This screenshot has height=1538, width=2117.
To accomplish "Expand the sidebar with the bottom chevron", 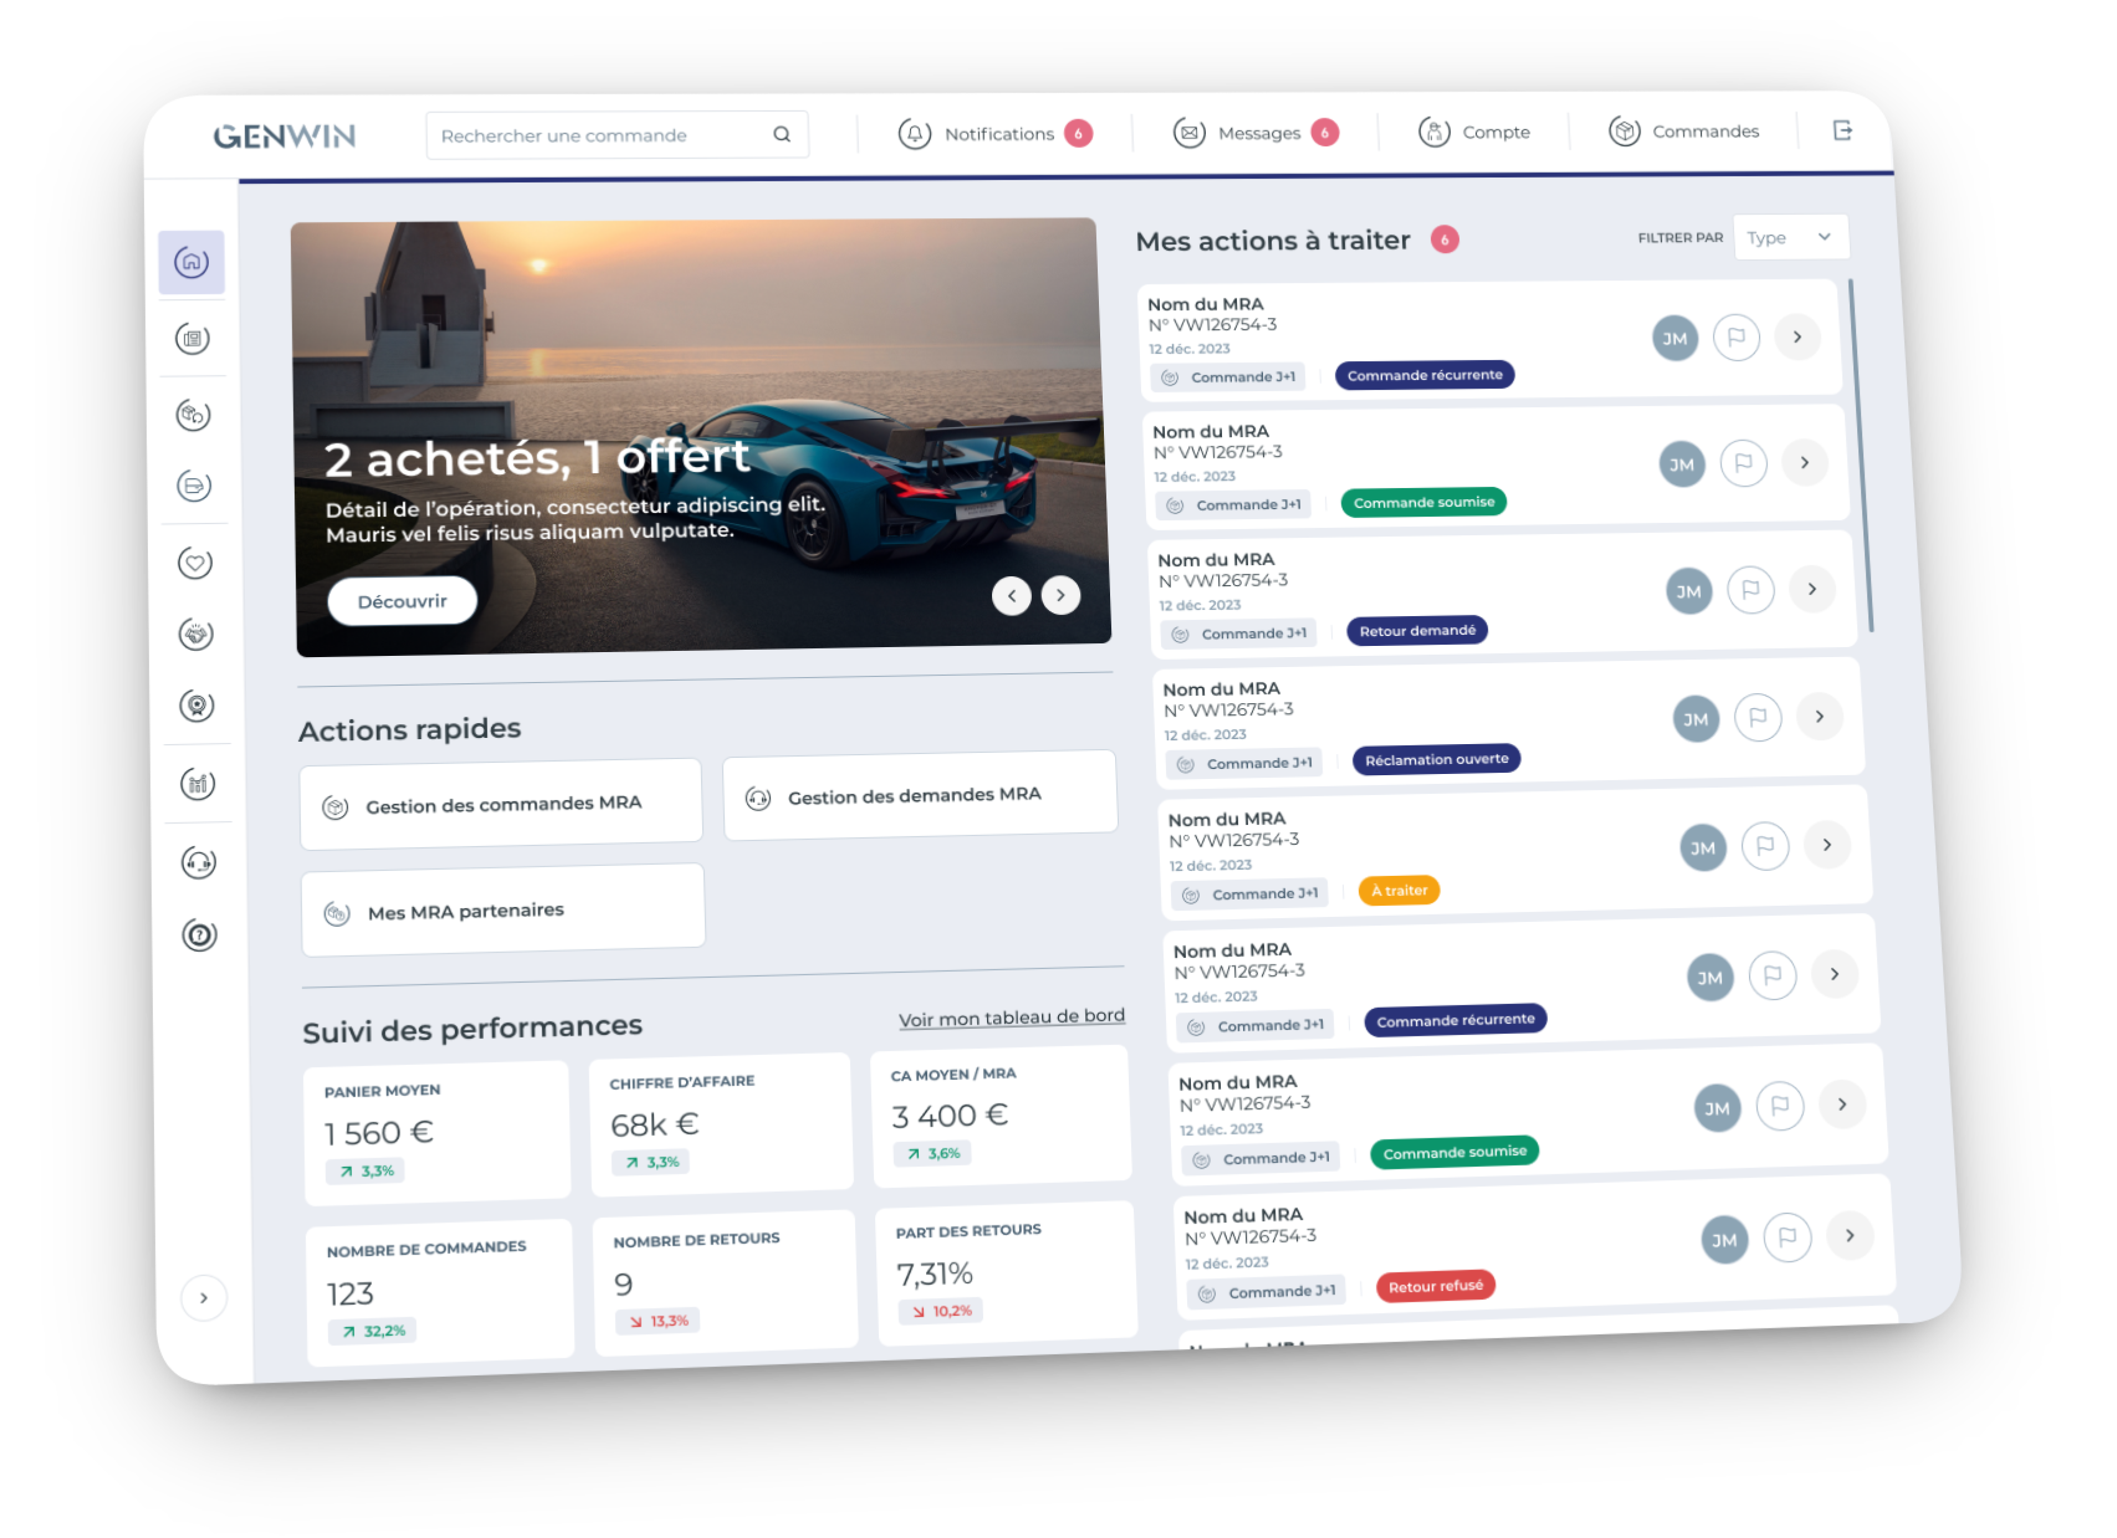I will pyautogui.click(x=203, y=1298).
